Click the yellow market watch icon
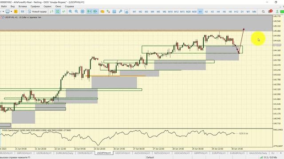 coord(16,11)
